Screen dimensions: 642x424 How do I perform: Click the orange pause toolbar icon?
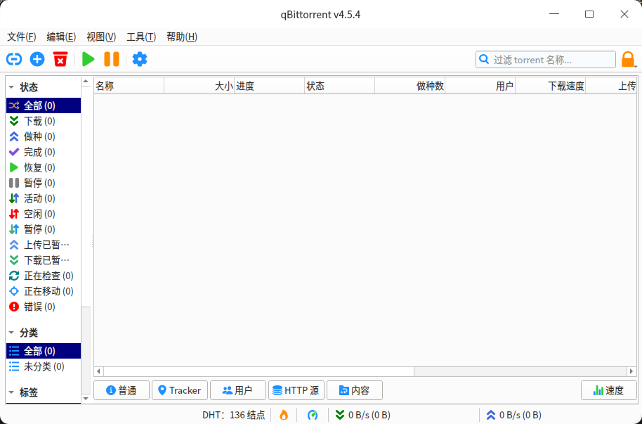[x=112, y=60]
